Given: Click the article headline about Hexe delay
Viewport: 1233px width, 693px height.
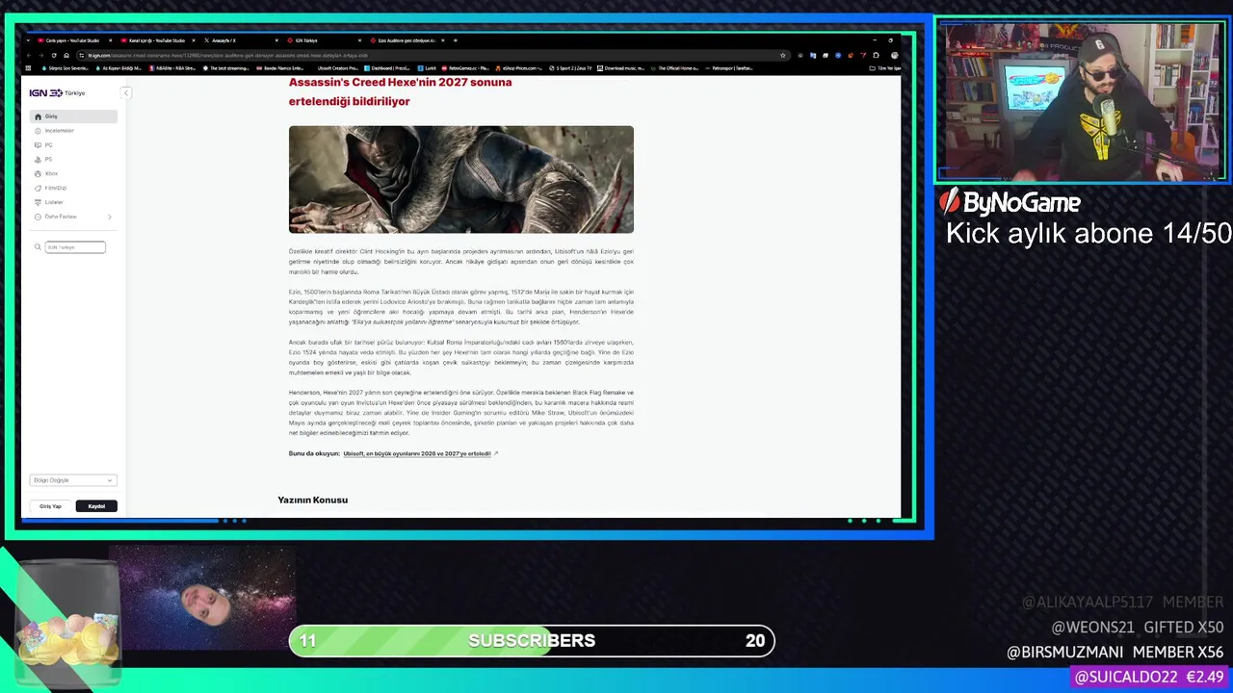Looking at the screenshot, I should coord(401,91).
